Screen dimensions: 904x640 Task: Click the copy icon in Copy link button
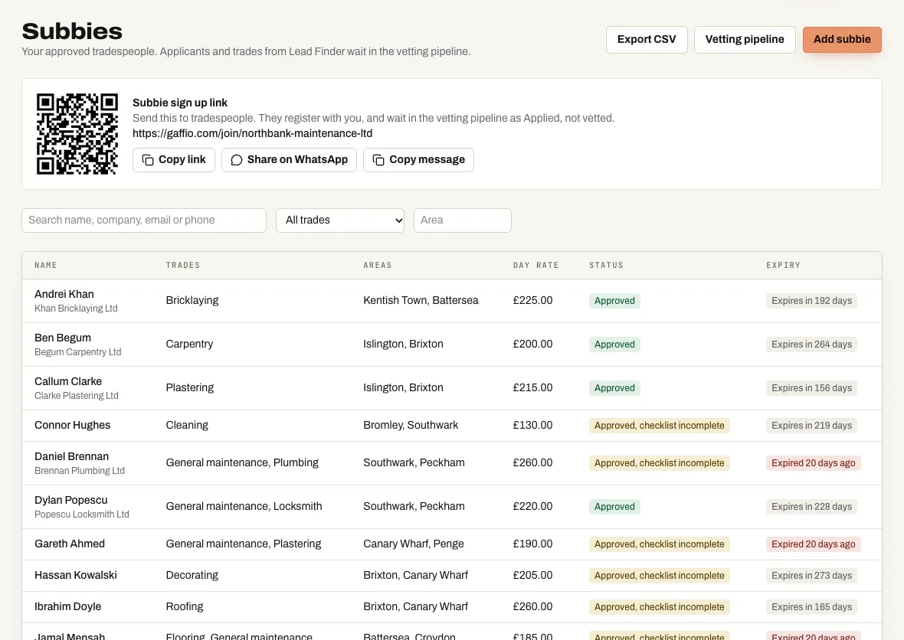point(148,160)
